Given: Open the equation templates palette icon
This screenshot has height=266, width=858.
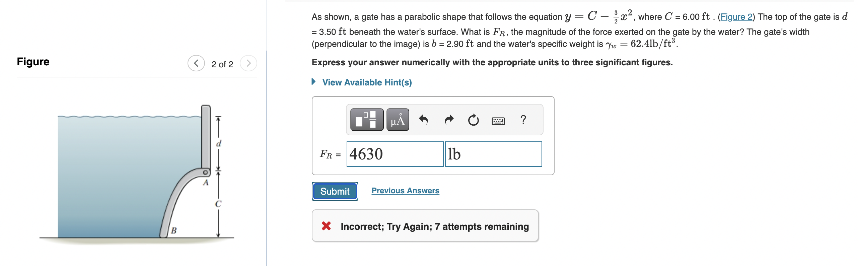Looking at the screenshot, I should [367, 119].
